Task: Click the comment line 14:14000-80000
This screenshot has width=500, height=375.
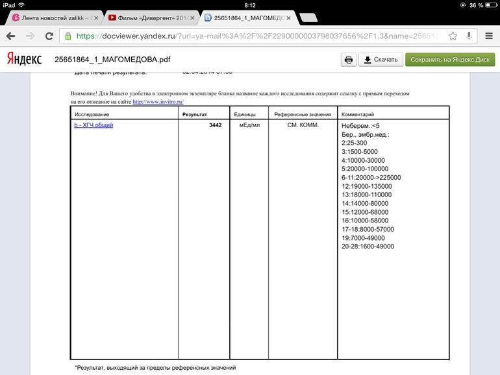Action: 365,203
